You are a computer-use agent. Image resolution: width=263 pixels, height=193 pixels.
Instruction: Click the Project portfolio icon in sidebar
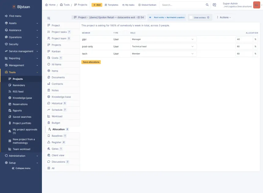point(10,123)
